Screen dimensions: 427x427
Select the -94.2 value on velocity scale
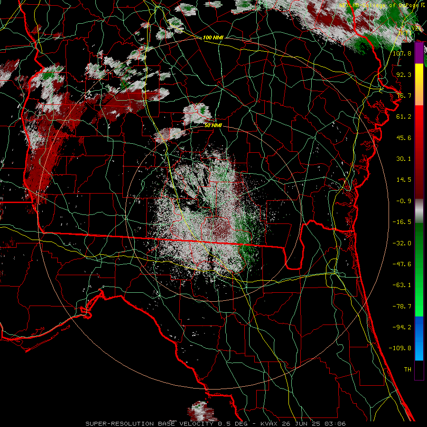click(402, 327)
